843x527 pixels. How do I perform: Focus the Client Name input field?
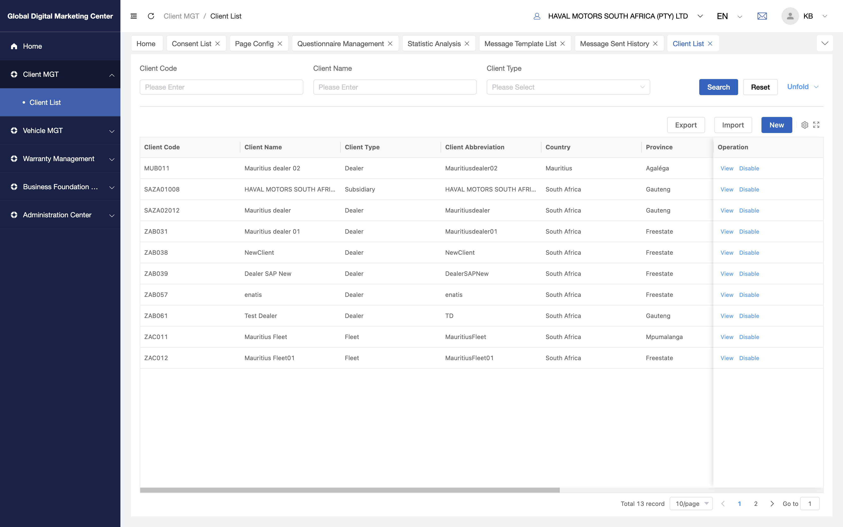point(395,87)
